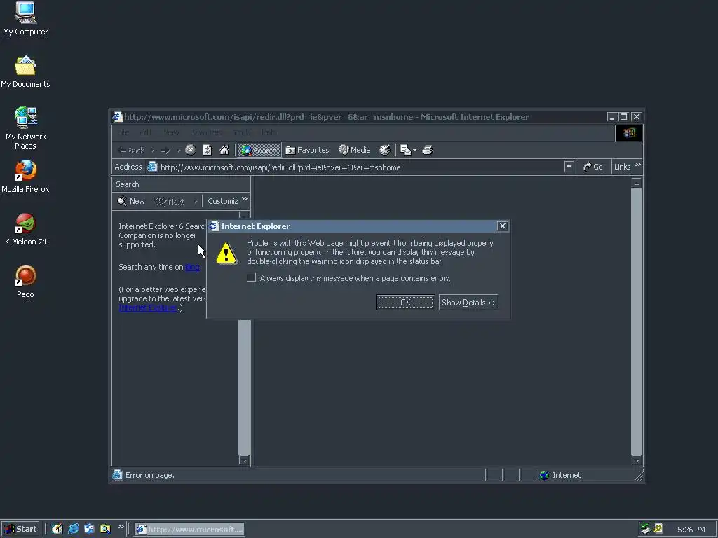
Task: Follow the Bing link in Search pane
Action: coord(192,267)
